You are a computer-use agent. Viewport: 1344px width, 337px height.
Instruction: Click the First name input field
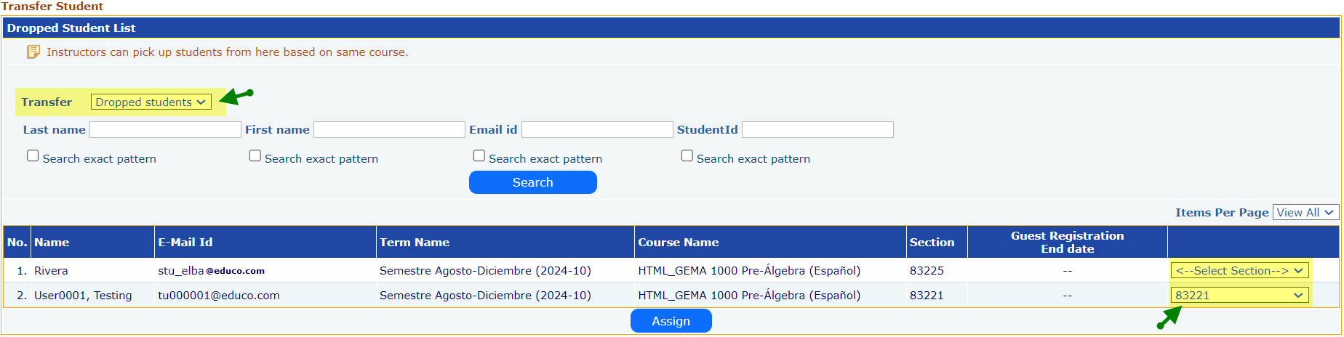point(389,130)
